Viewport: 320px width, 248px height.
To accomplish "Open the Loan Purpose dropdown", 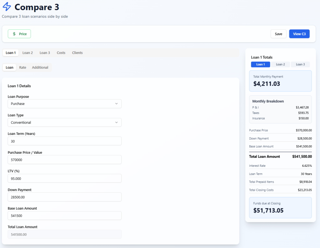I will (x=64, y=104).
